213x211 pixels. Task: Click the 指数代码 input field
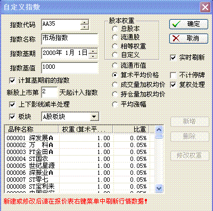tap(61, 25)
